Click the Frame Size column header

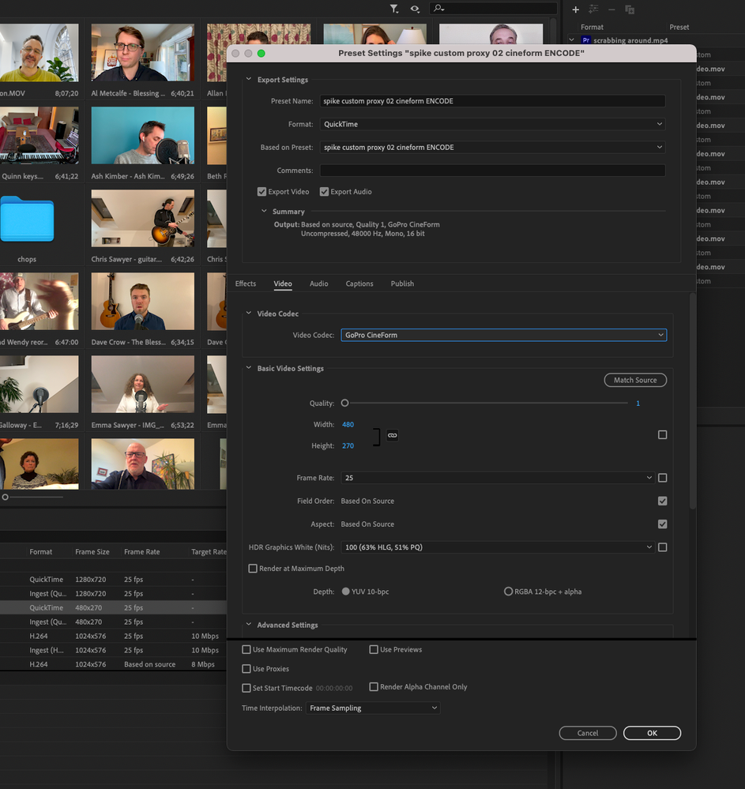[92, 552]
